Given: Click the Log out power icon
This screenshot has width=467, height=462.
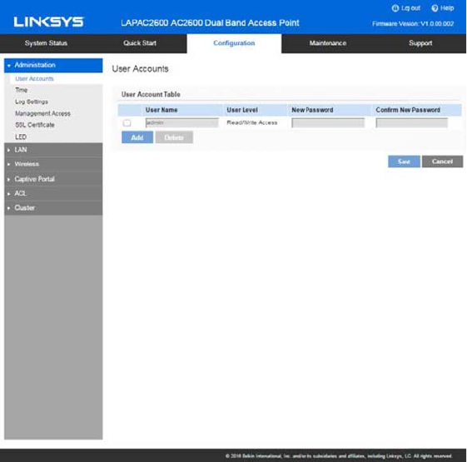Looking at the screenshot, I should click(395, 8).
